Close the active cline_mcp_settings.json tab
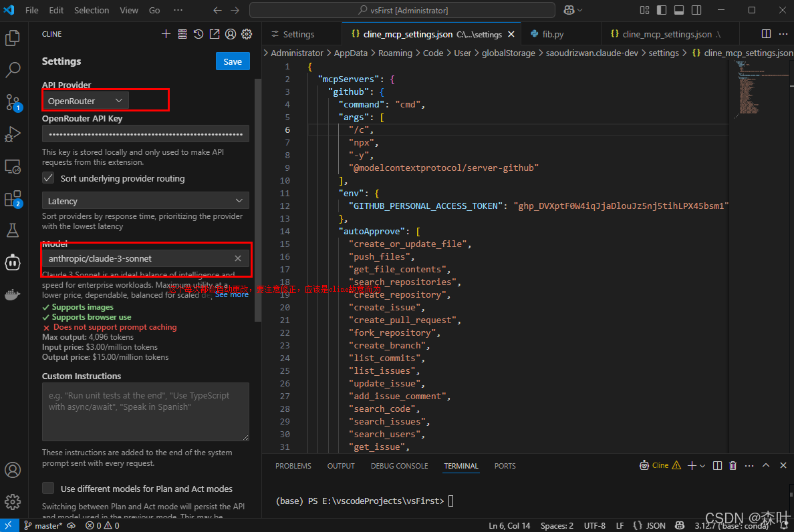This screenshot has width=794, height=532. click(x=511, y=34)
